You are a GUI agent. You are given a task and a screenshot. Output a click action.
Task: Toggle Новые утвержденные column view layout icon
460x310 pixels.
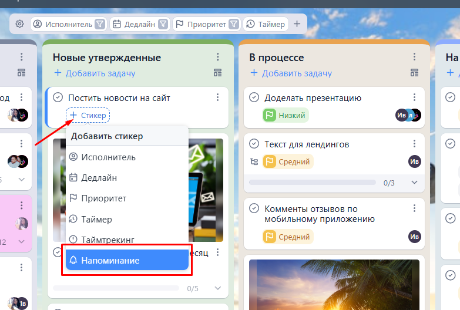pos(218,73)
